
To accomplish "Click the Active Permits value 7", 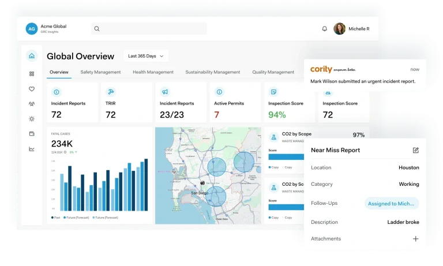I will click(217, 114).
